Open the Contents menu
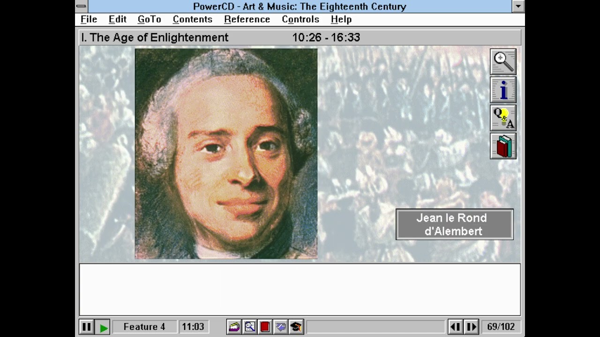Image resolution: width=600 pixels, height=337 pixels. click(192, 19)
